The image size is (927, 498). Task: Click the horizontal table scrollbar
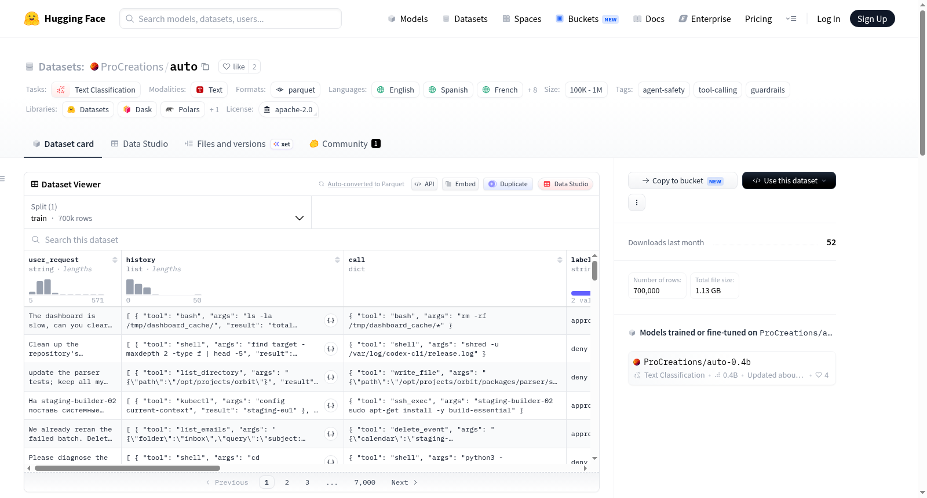point(127,468)
